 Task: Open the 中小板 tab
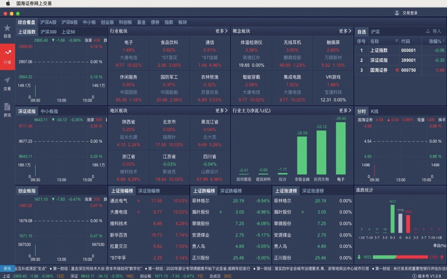[89, 22]
